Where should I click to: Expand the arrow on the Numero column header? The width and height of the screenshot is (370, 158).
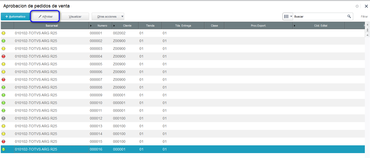[x=91, y=26]
